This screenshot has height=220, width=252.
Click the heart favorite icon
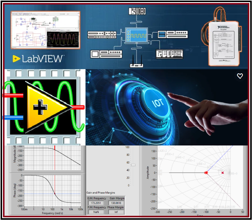click(240, 76)
